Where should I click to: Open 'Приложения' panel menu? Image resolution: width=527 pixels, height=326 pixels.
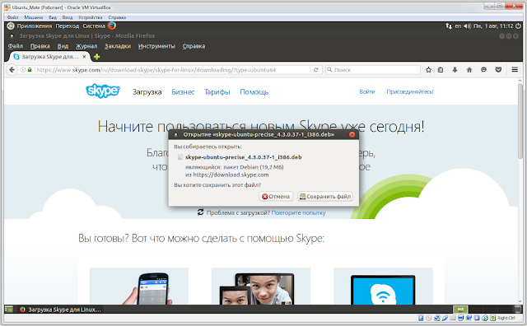[x=35, y=26]
